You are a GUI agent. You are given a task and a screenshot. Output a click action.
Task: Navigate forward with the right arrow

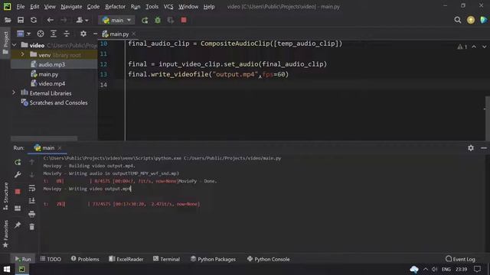pos(64,21)
